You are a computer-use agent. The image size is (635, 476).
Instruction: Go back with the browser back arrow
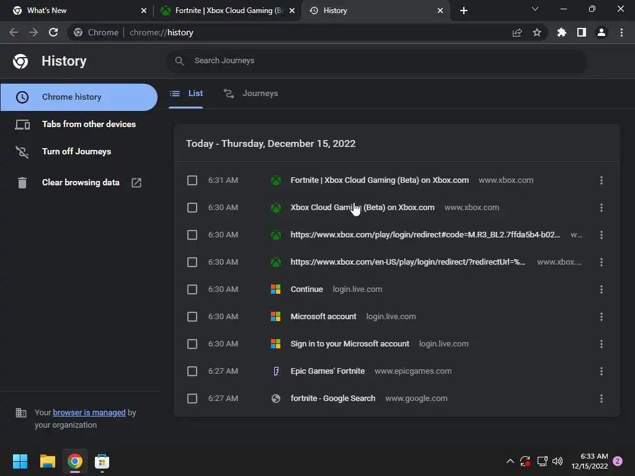(14, 32)
